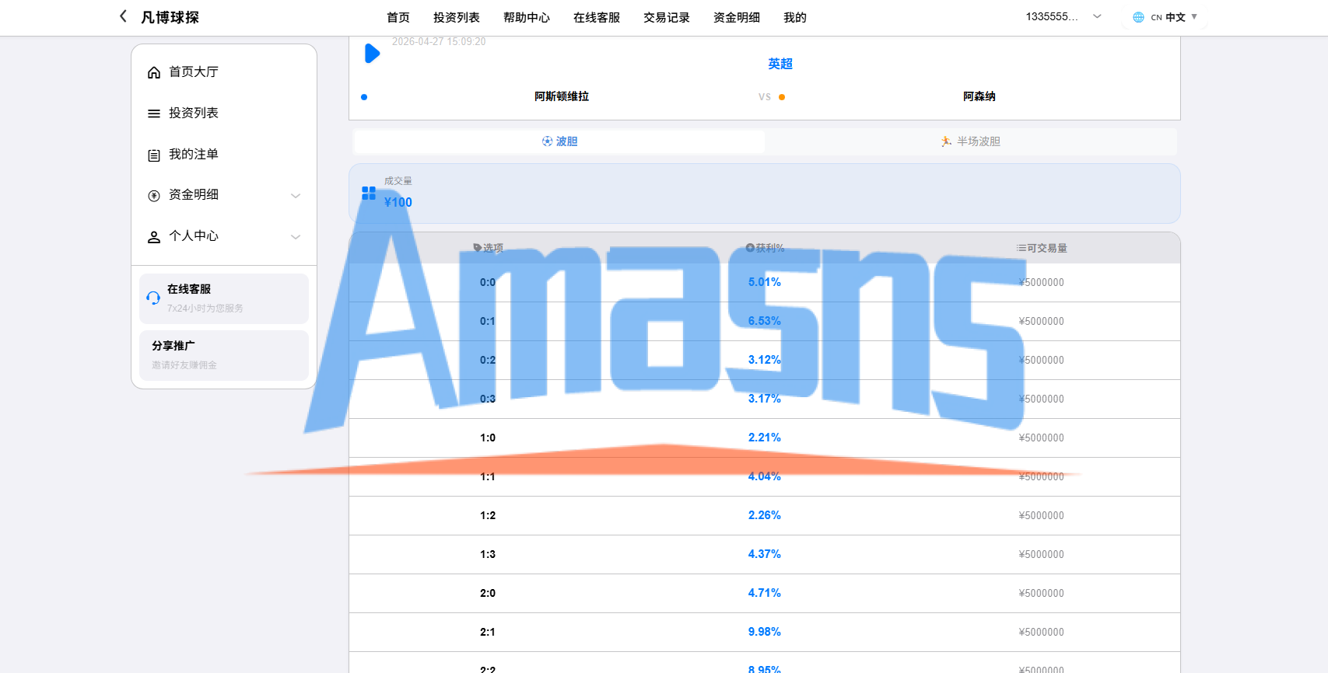Viewport: 1328px width, 673px height.
Task: Open the 在线客服 sidebar service card
Action: coord(224,298)
